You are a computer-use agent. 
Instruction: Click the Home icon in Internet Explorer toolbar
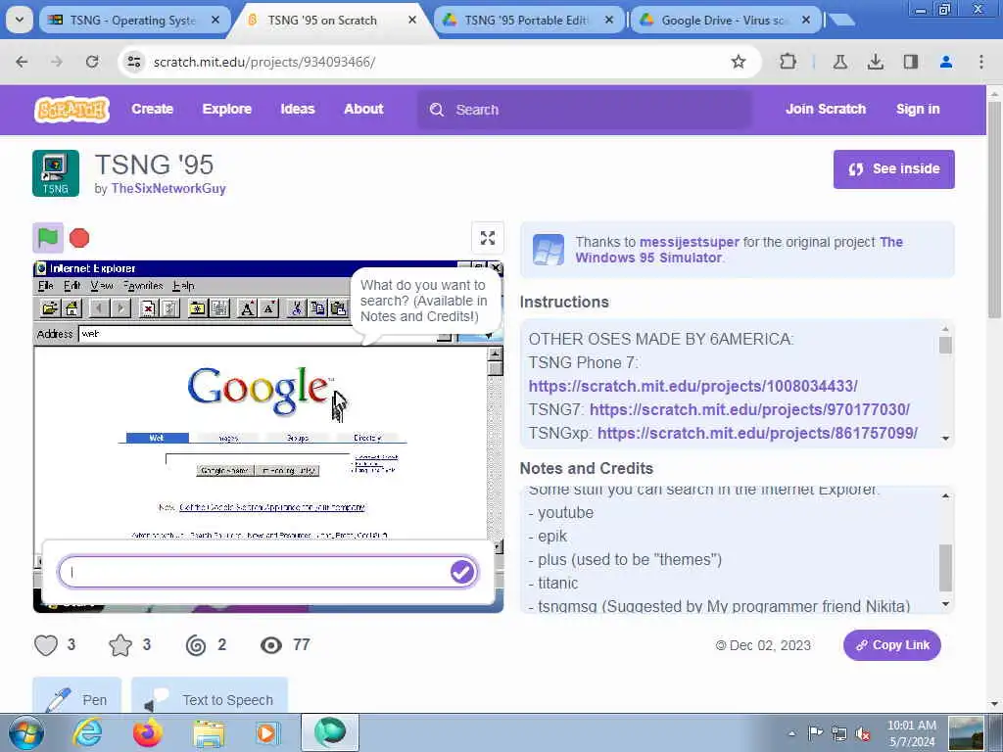[x=72, y=308]
